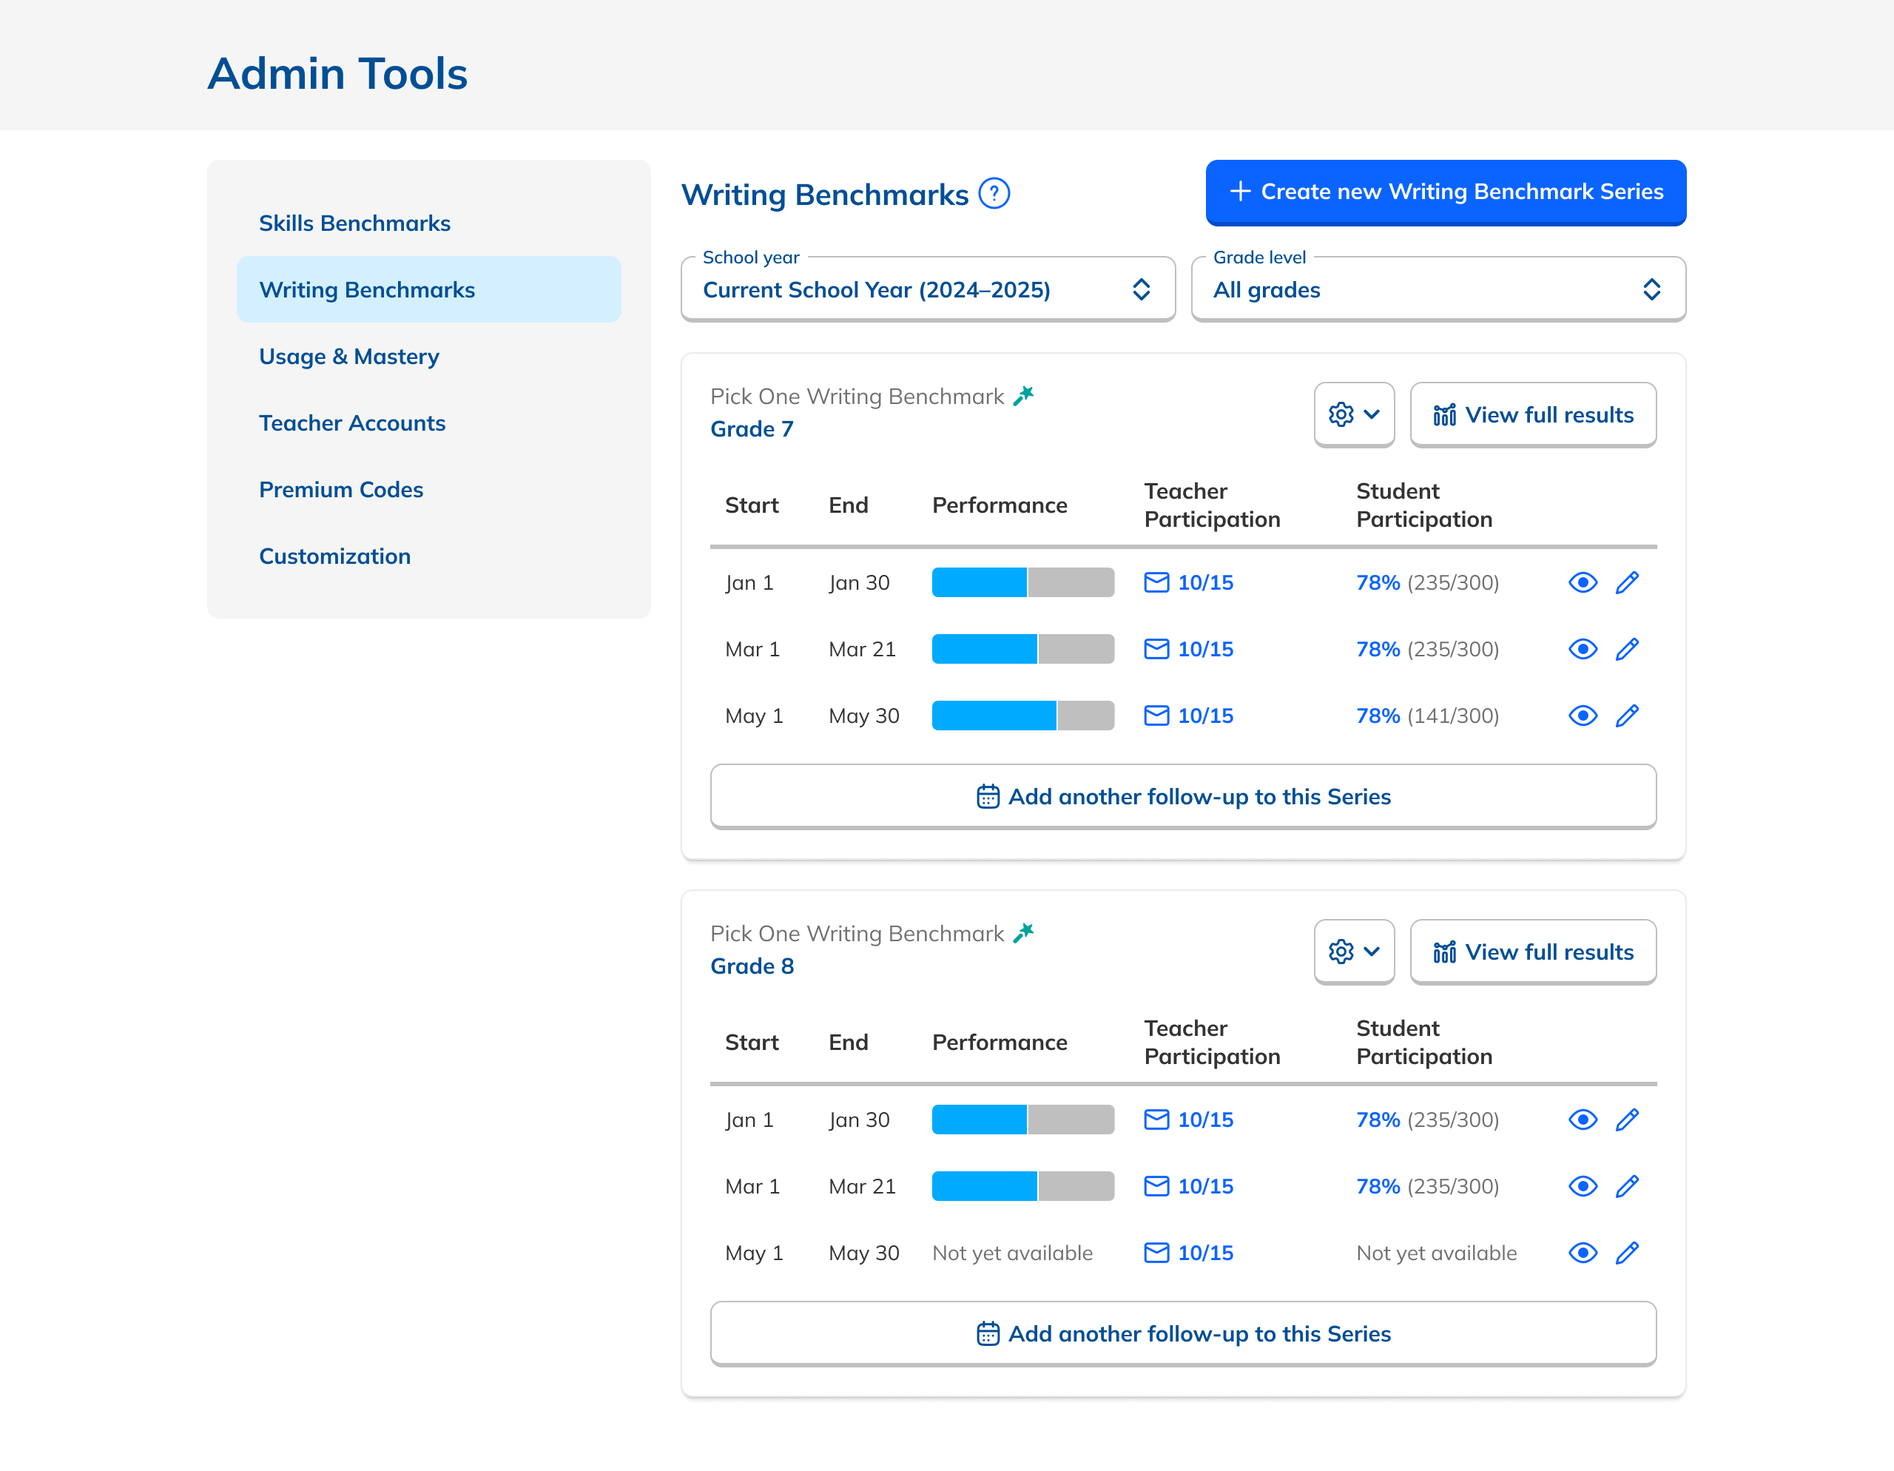Click Create new Writing Benchmark Series button
Screen dimensions: 1894x1471
(x=1445, y=192)
